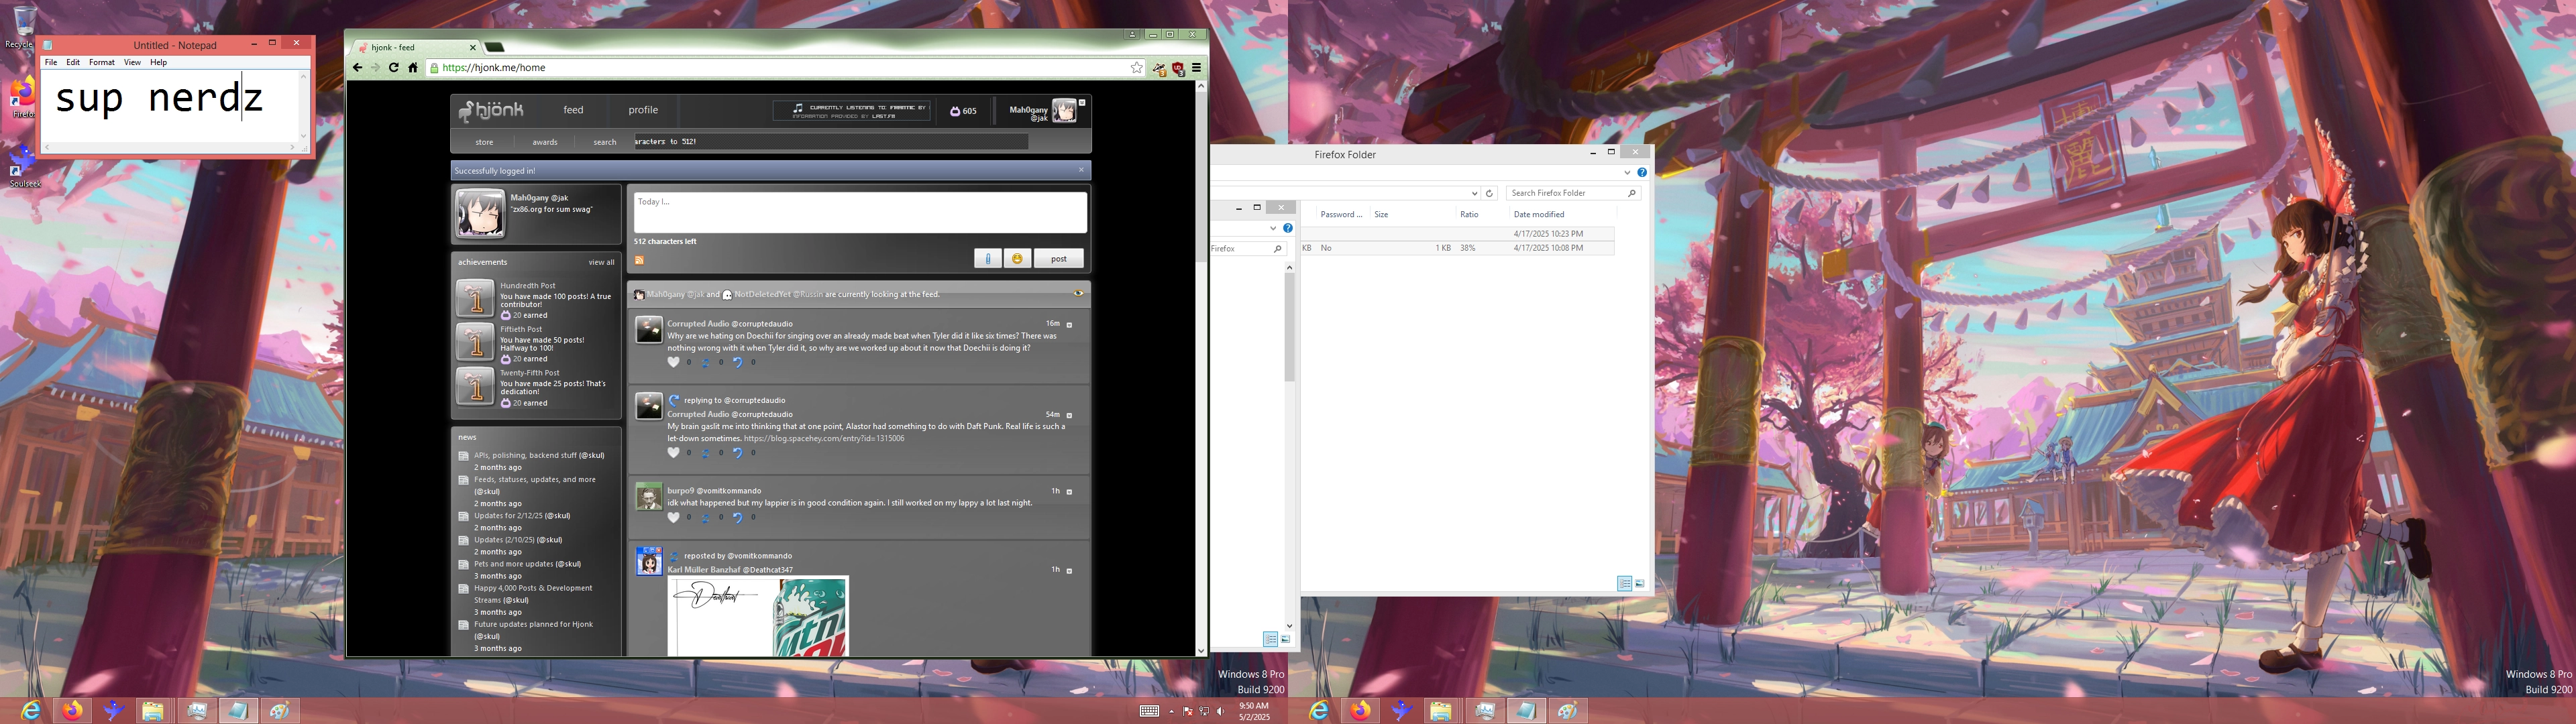The width and height of the screenshot is (2576, 724).
Task: Open Internet Explorer from the left taskbar
Action: pos(31,711)
